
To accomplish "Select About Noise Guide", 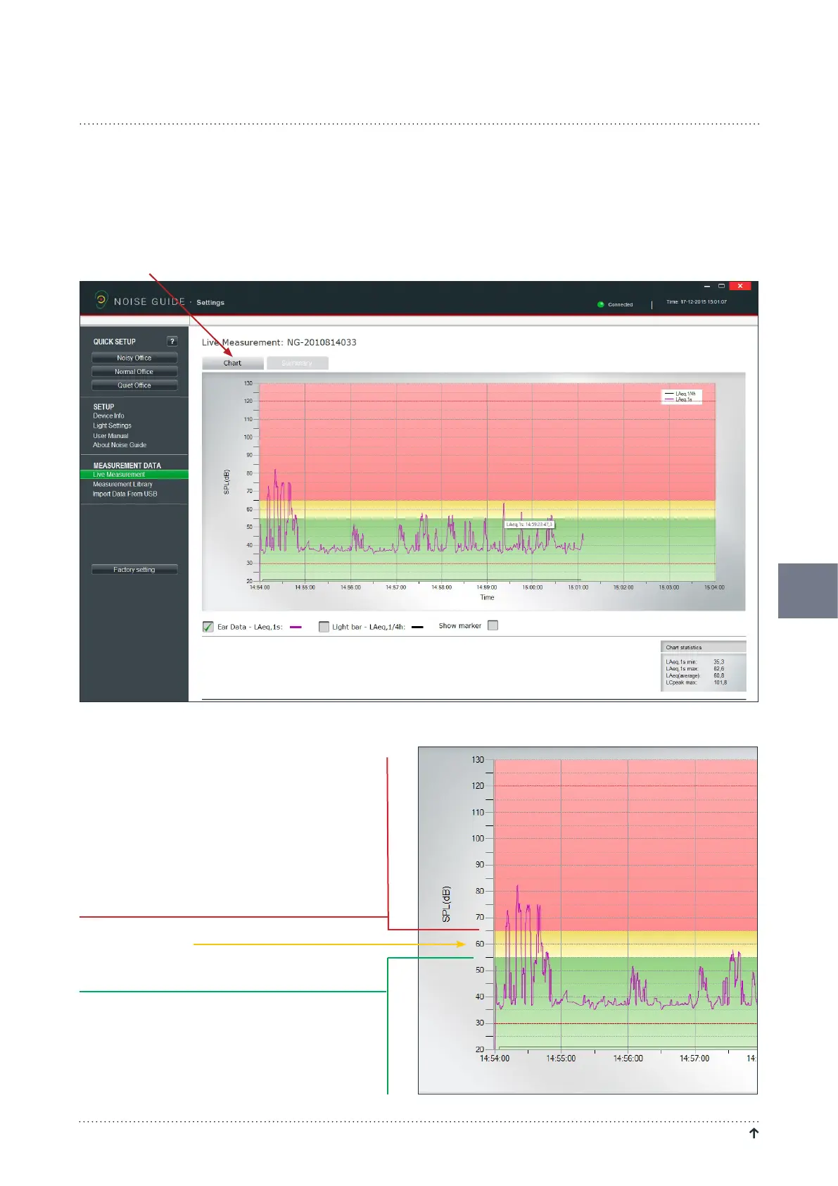I will pyautogui.click(x=120, y=445).
